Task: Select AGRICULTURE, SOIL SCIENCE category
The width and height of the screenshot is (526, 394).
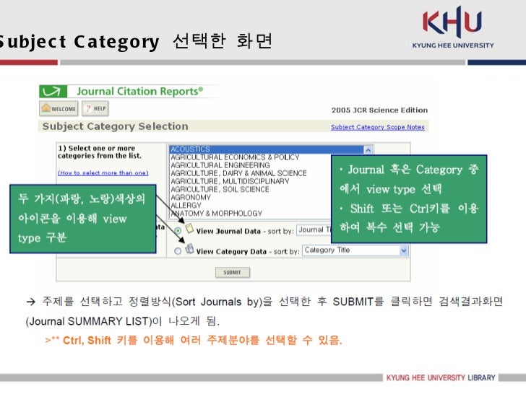Action: click(220, 189)
